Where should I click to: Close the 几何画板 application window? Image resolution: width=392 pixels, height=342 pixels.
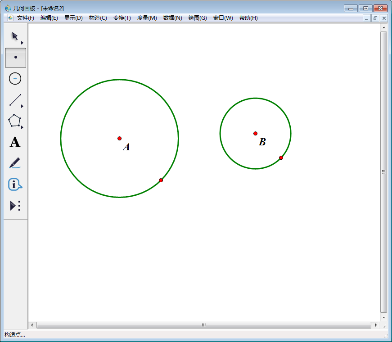380,8
